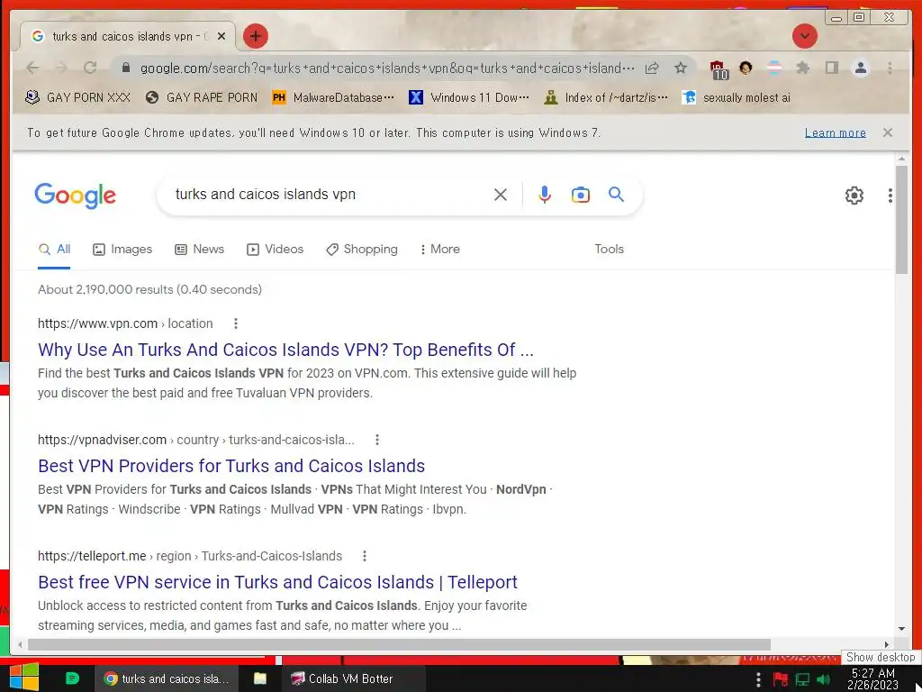
Task: Open 'Best VPN Providers for Turks and Caicos Islands'
Action: pos(231,466)
